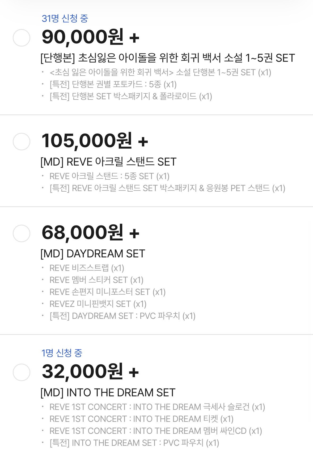Select the 90,000원 reward radio button
This screenshot has height=457, width=313.
click(22, 38)
